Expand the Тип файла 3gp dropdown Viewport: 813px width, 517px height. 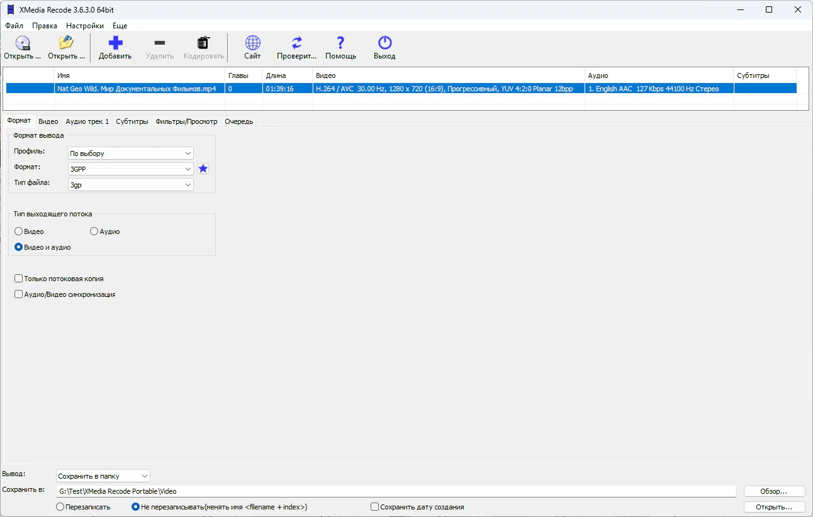coord(131,185)
